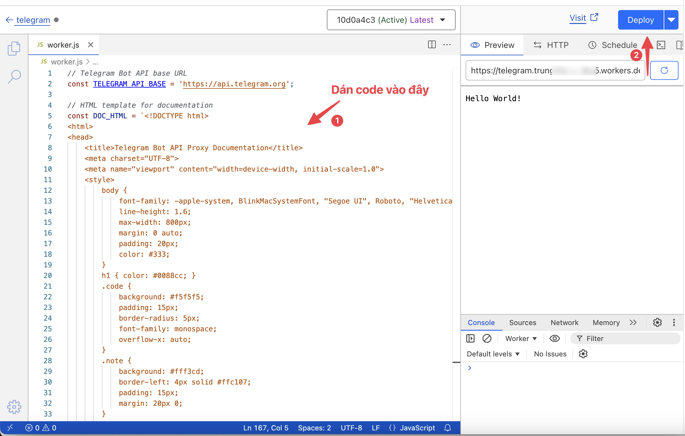This screenshot has width=685, height=436.
Task: Open notifications bell in status bar
Action: click(x=447, y=428)
